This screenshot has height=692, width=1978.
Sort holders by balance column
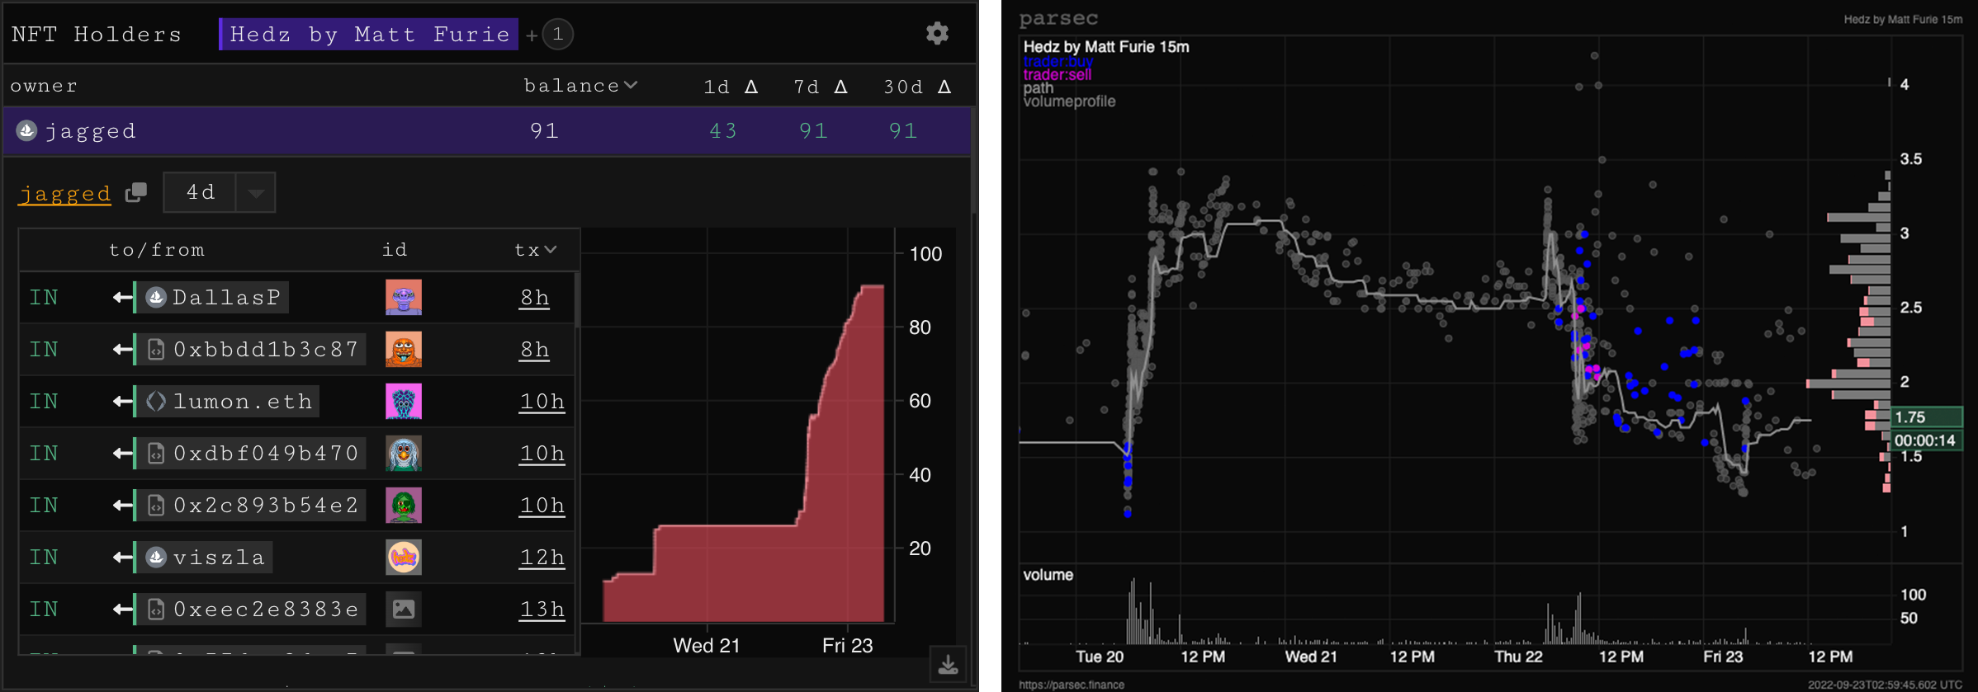[x=580, y=86]
